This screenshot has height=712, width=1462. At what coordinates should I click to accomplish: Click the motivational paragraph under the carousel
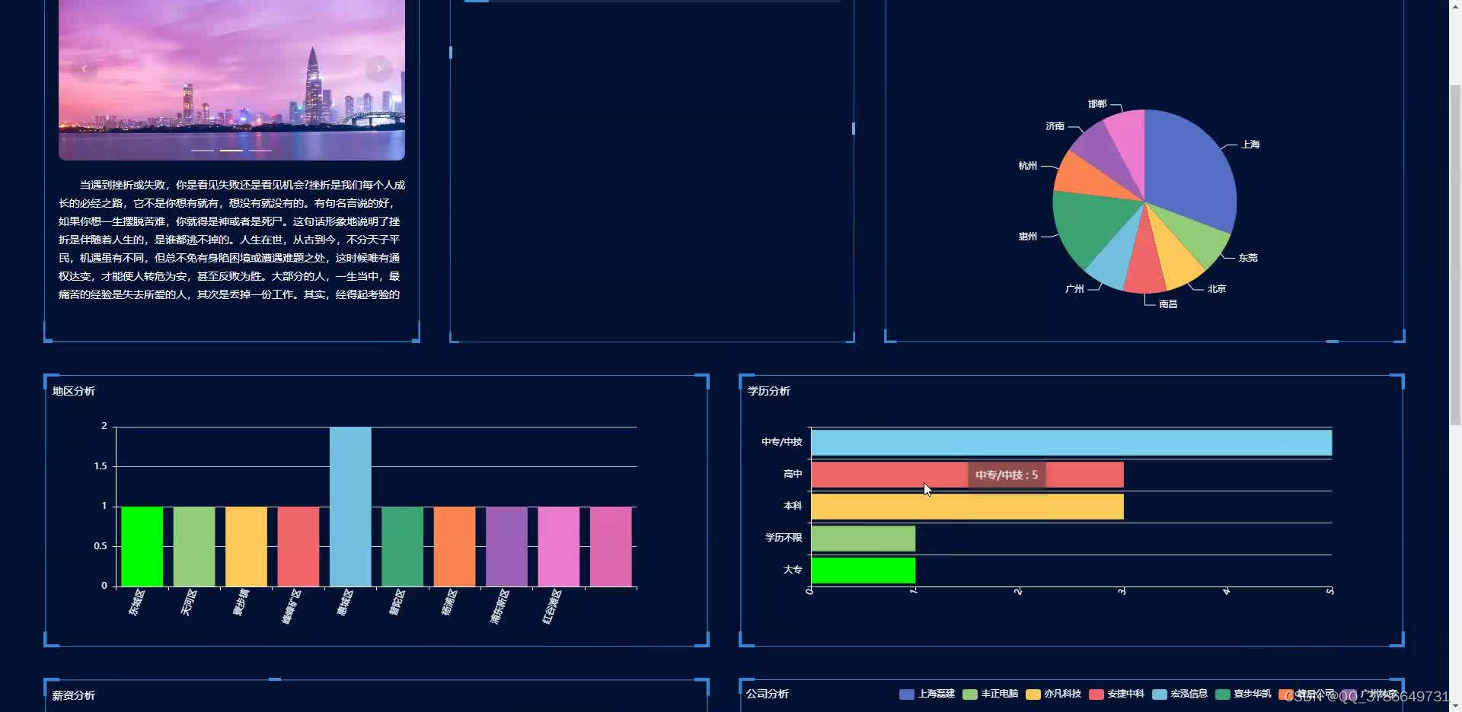tap(231, 240)
